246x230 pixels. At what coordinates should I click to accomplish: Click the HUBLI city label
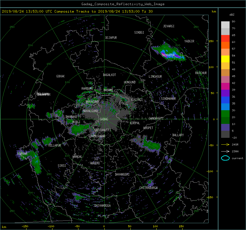coord(76,122)
